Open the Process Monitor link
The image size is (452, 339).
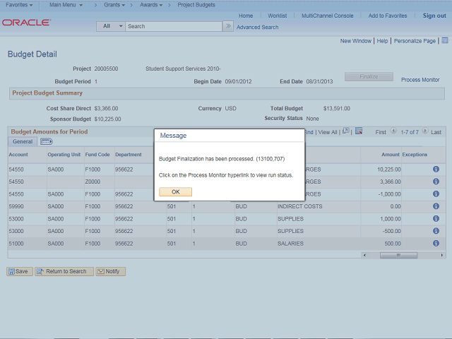(x=420, y=80)
